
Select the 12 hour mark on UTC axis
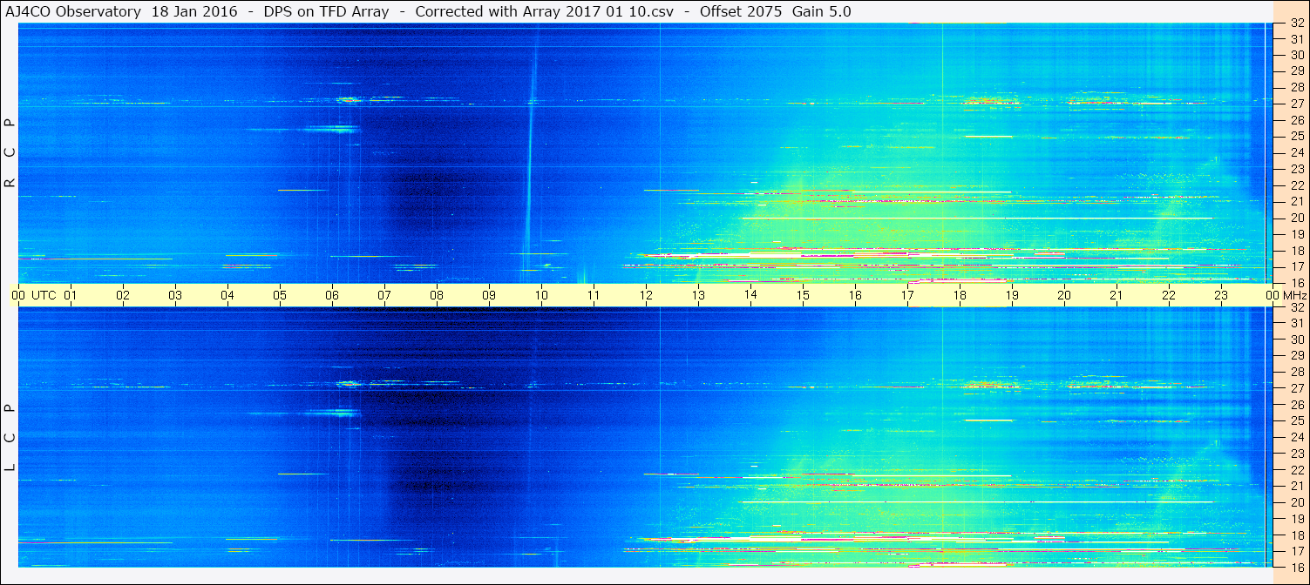tap(646, 295)
